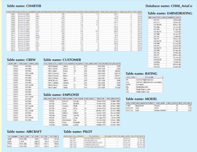Viewport: 197px width, 152px height.
Task: Click the 'Table name: EMPLOYEE' heading
Action: click(x=61, y=95)
